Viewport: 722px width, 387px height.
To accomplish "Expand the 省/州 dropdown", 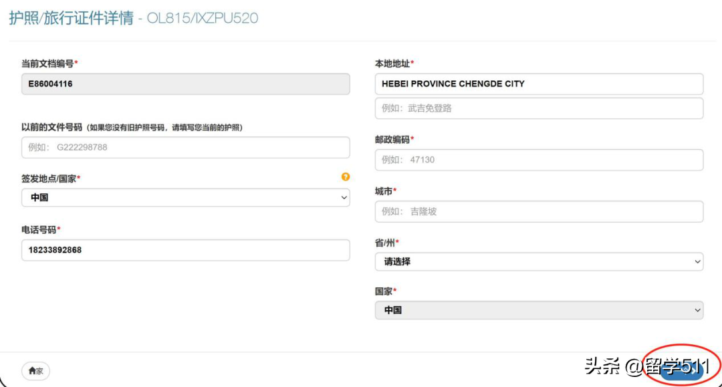I will coord(539,262).
